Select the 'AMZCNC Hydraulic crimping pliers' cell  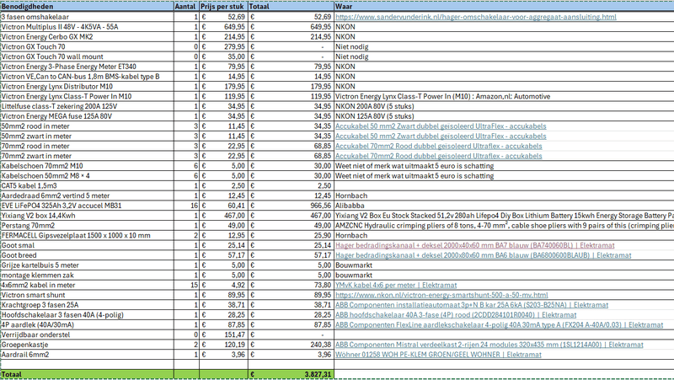pyautogui.click(x=504, y=225)
